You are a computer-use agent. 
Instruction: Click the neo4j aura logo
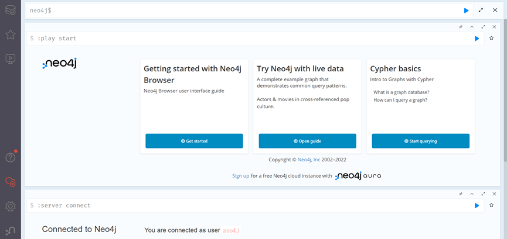(x=358, y=176)
